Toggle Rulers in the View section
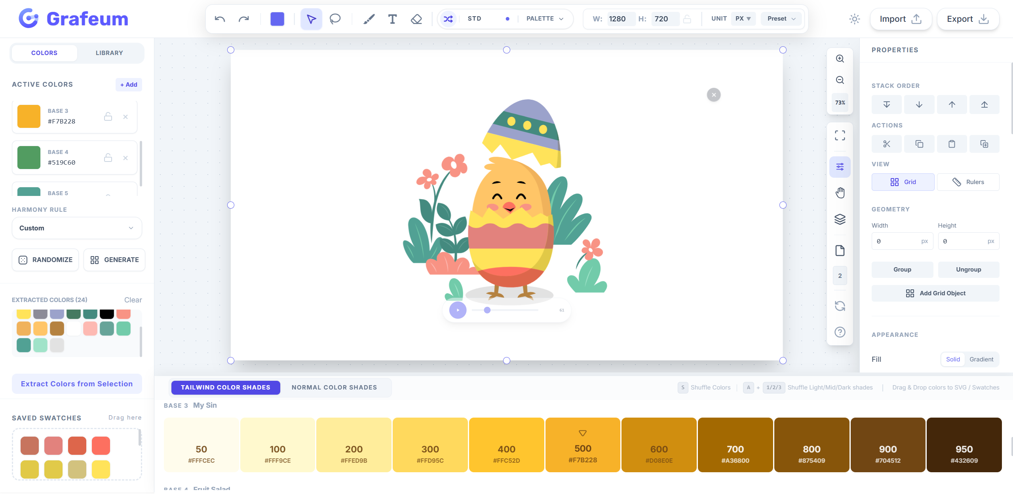Screen dimensions: 1013x494 pyautogui.click(x=968, y=182)
